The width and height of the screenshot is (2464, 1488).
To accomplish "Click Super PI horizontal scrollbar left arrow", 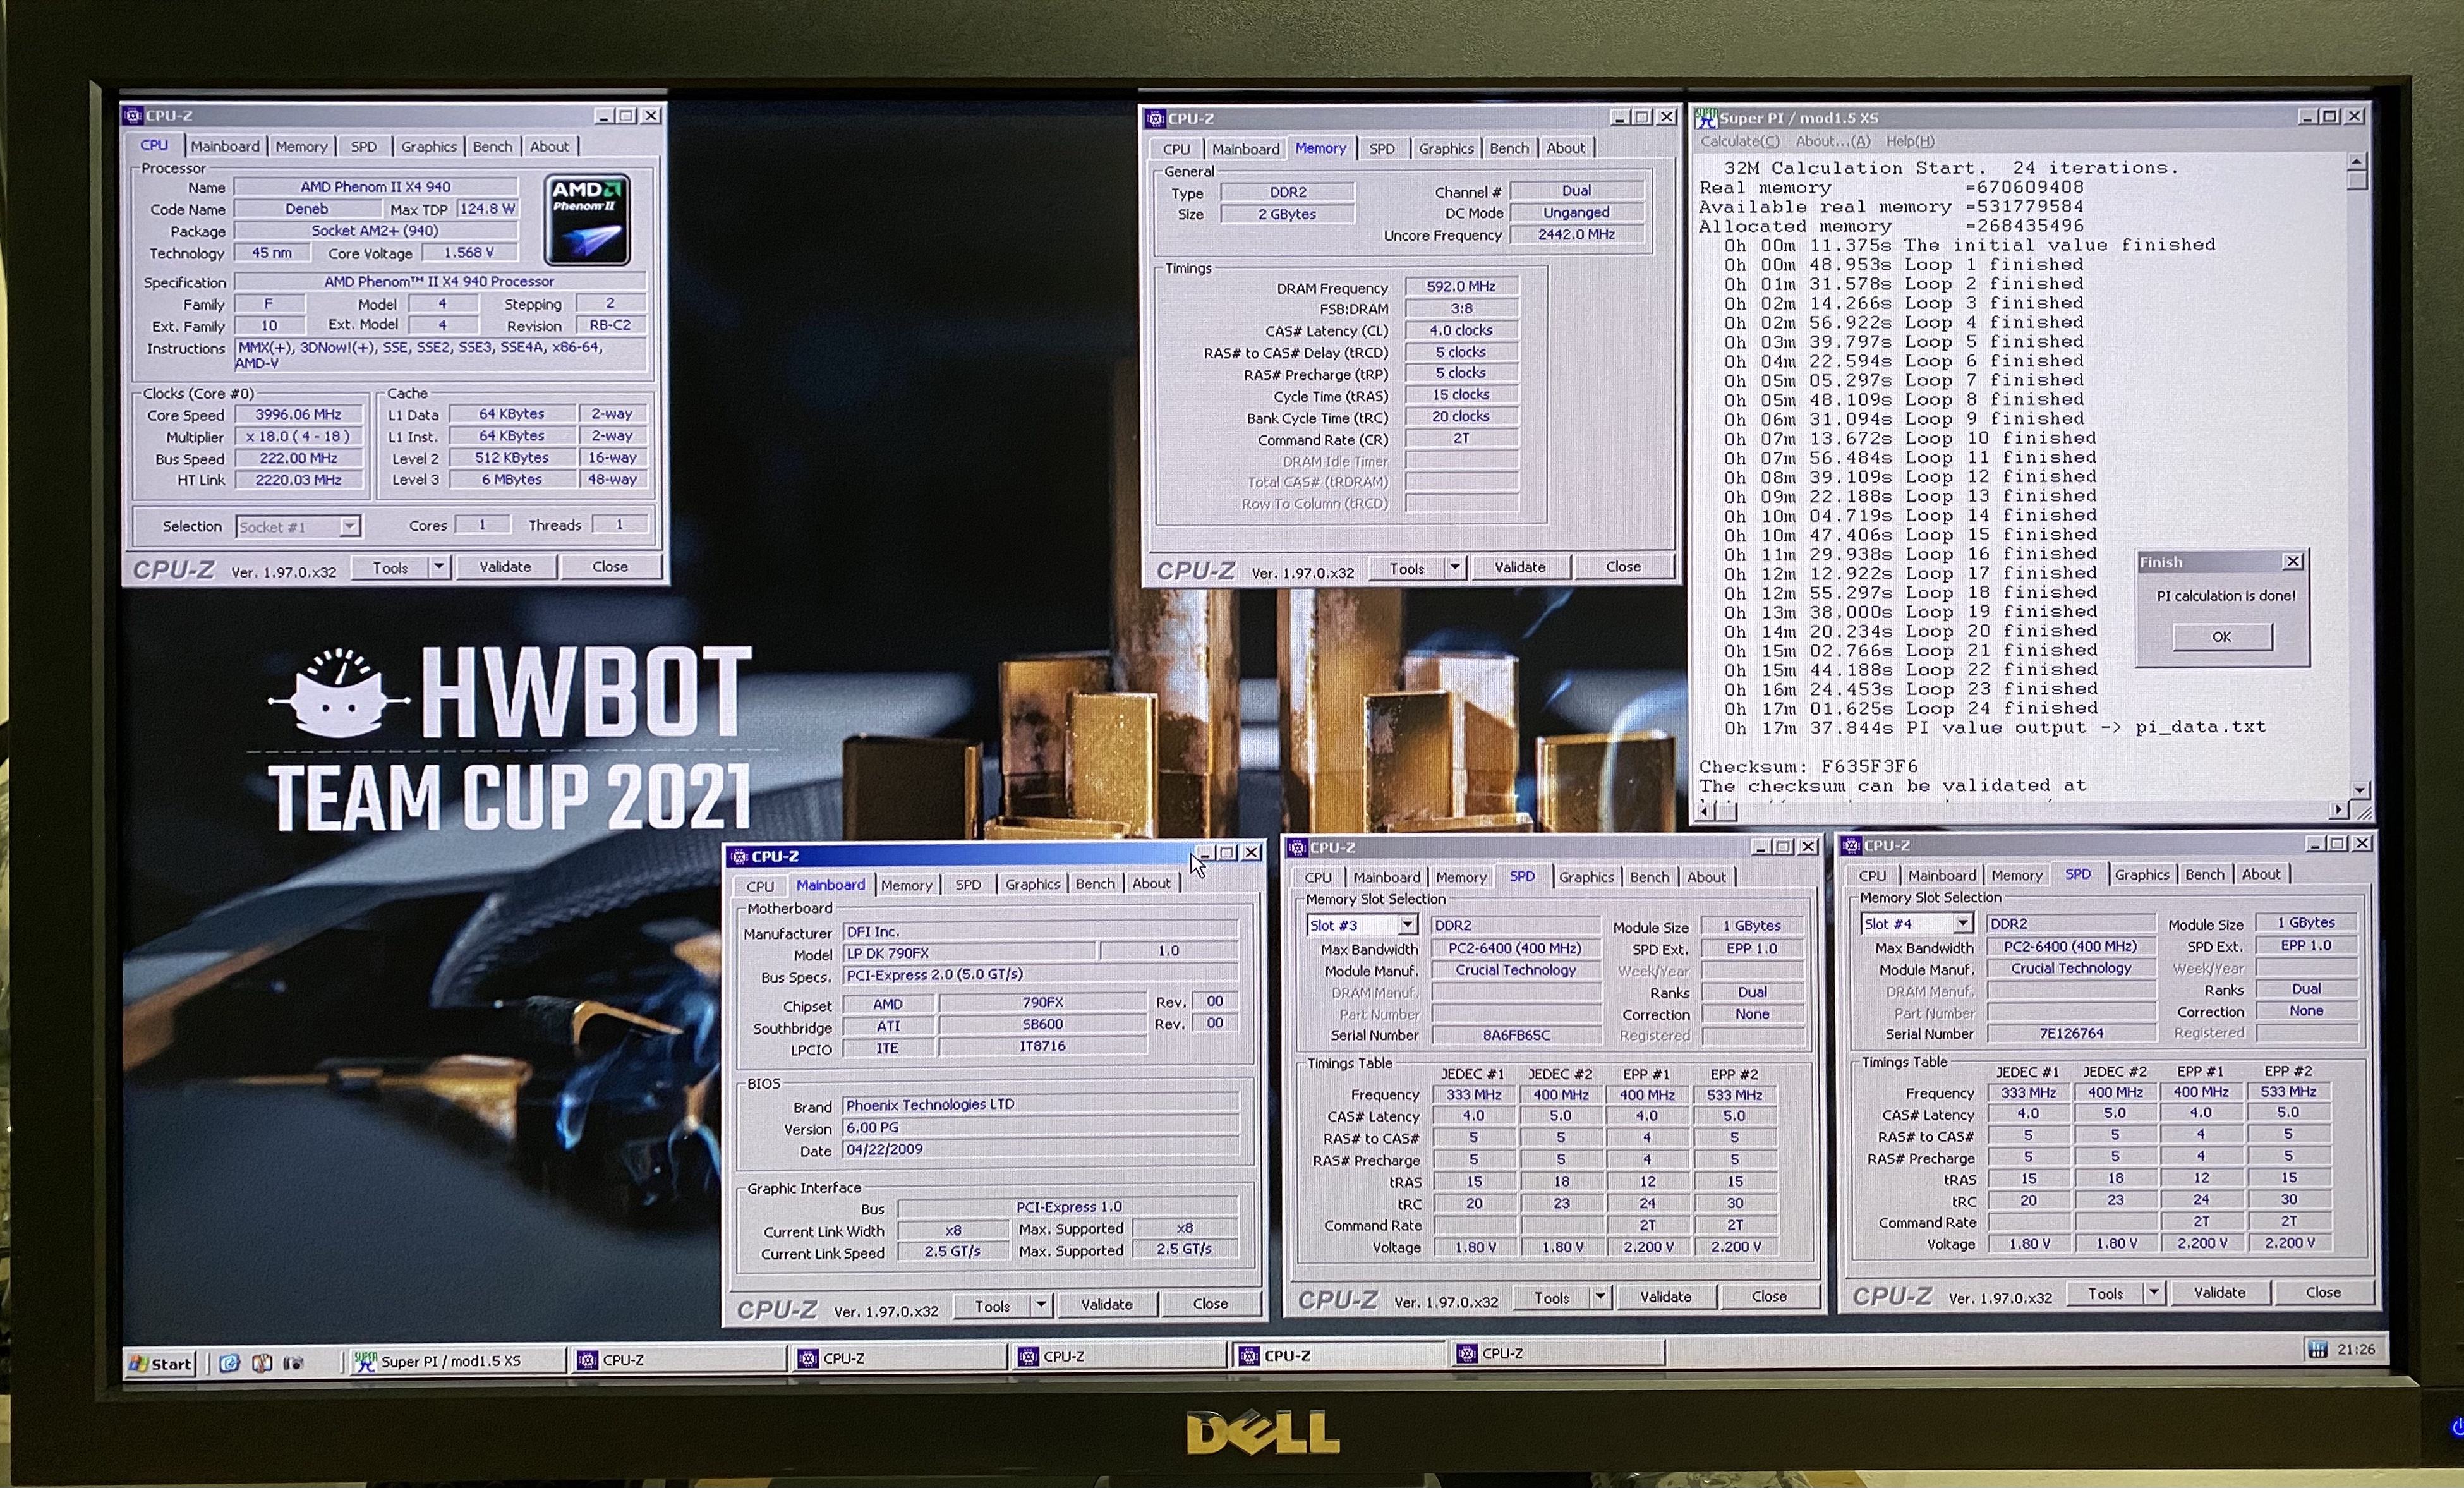I will [1705, 811].
